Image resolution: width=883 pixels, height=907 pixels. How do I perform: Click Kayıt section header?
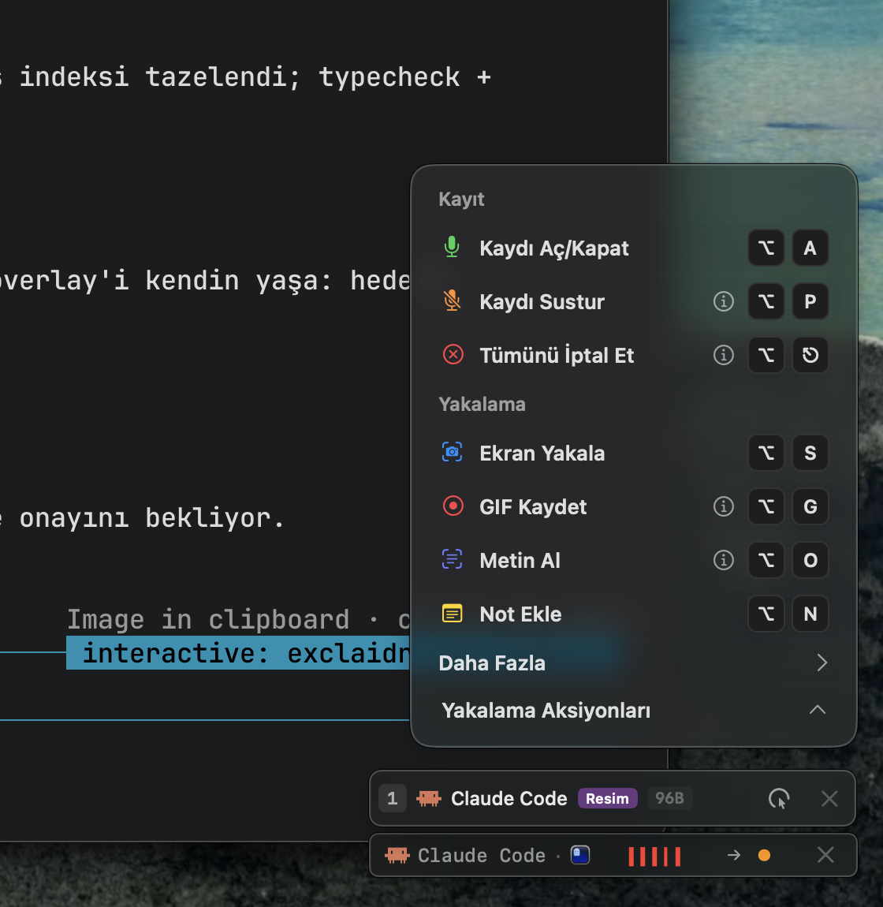pyautogui.click(x=461, y=199)
